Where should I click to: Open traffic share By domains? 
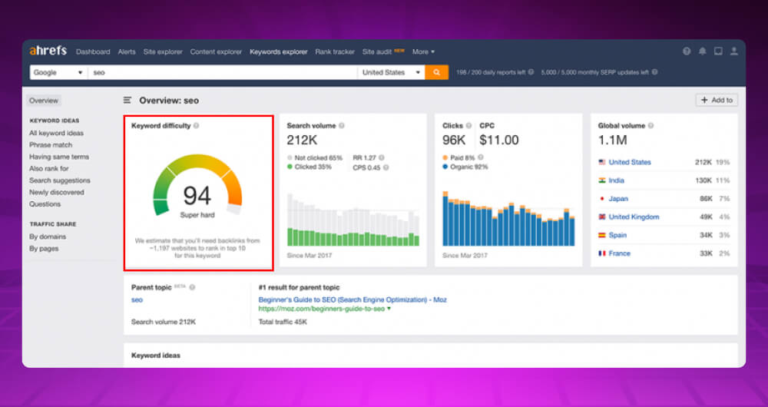click(x=48, y=237)
